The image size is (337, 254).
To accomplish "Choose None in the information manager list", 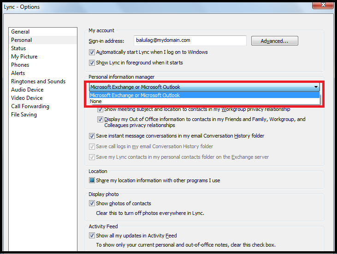I will (x=204, y=101).
